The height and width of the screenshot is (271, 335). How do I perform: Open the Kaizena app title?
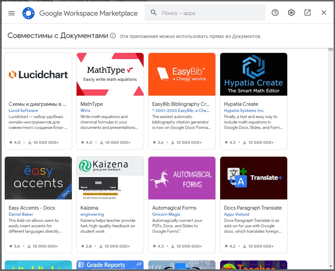[89, 208]
